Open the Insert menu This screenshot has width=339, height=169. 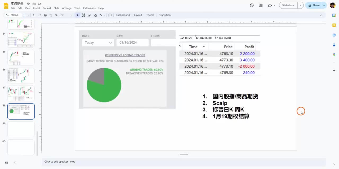(x=37, y=8)
